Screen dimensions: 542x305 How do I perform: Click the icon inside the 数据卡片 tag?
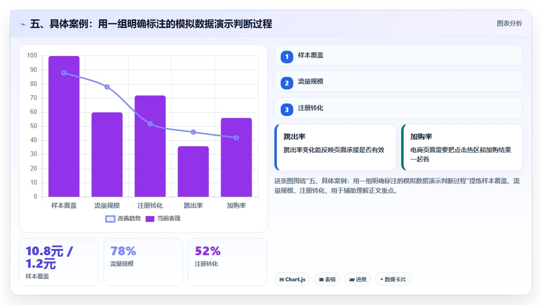pyautogui.click(x=382, y=279)
